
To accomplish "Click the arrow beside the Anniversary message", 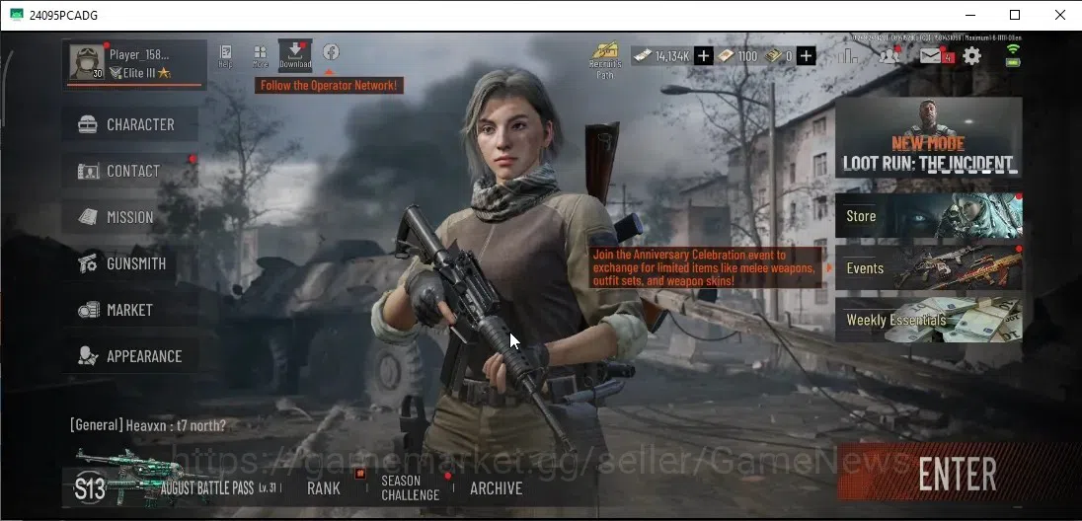I will pos(828,267).
